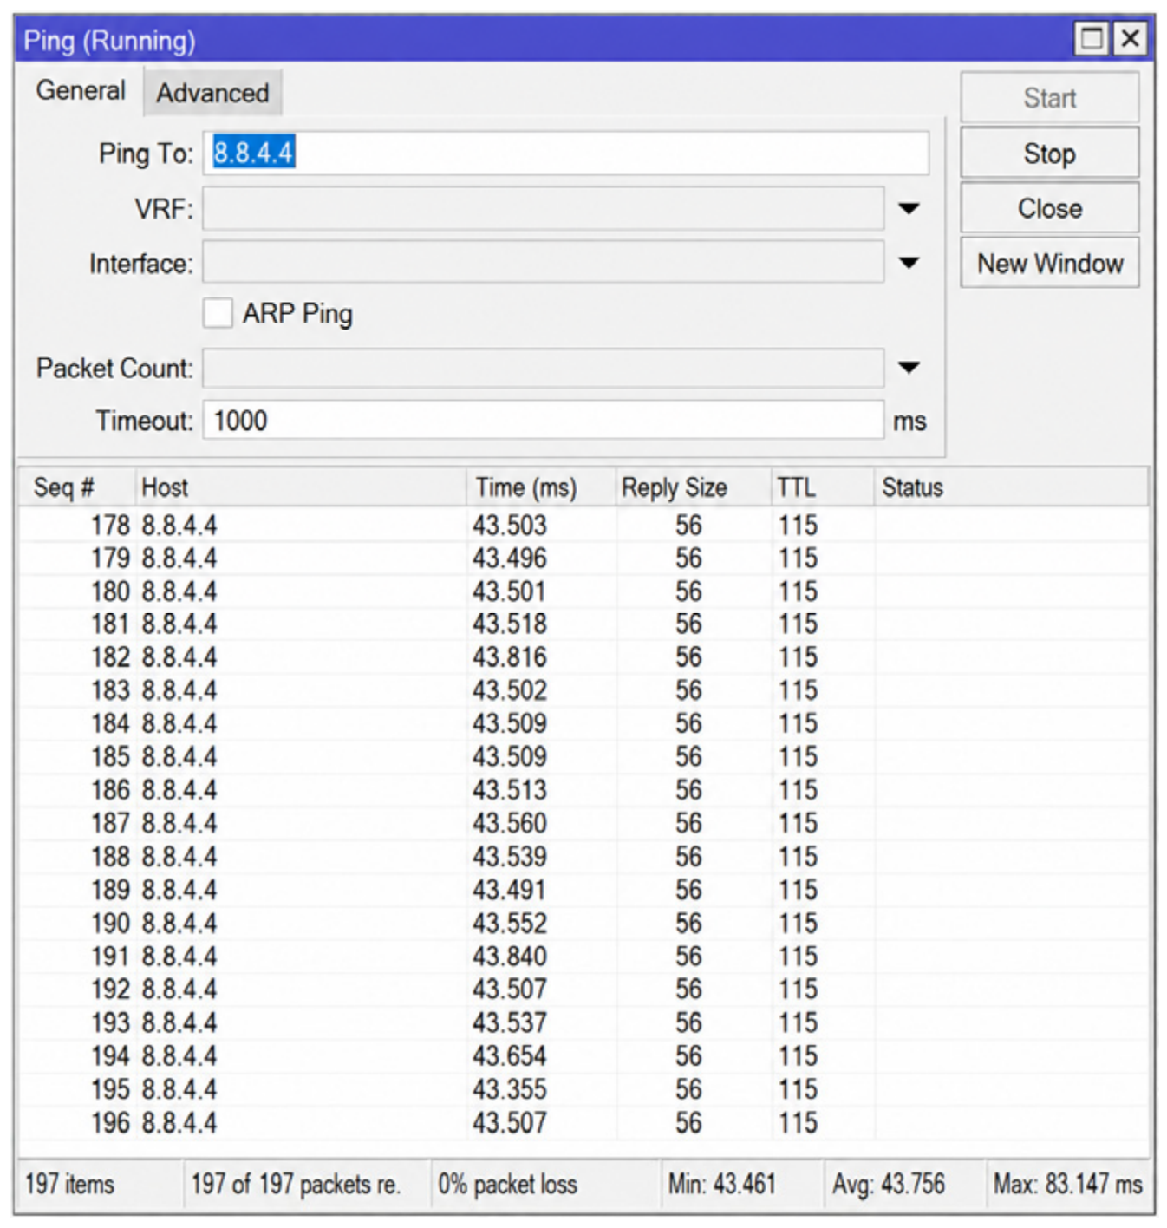Viewport: 1167px width, 1228px height.
Task: Click the Avg: 43.756 status entry
Action: 889,1184
